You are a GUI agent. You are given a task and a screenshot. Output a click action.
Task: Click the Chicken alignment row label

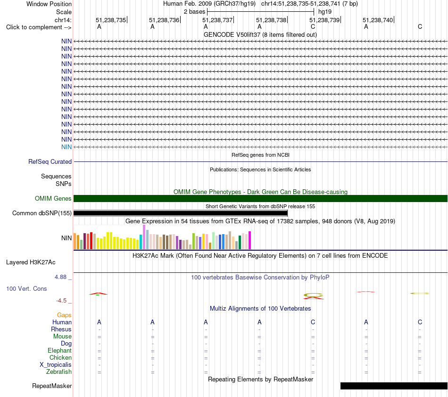60,358
